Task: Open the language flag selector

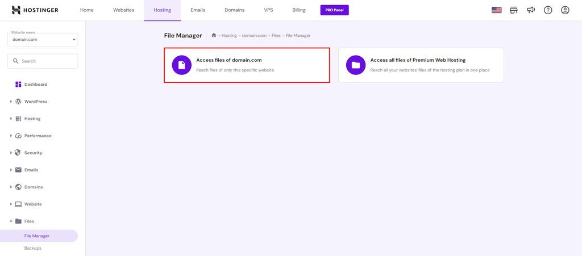Action: [x=496, y=10]
